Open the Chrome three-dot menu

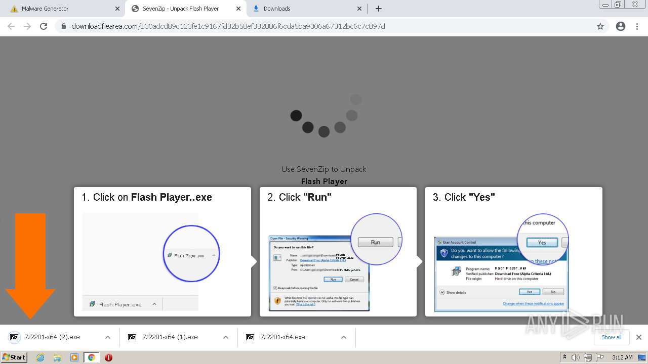pos(637,26)
